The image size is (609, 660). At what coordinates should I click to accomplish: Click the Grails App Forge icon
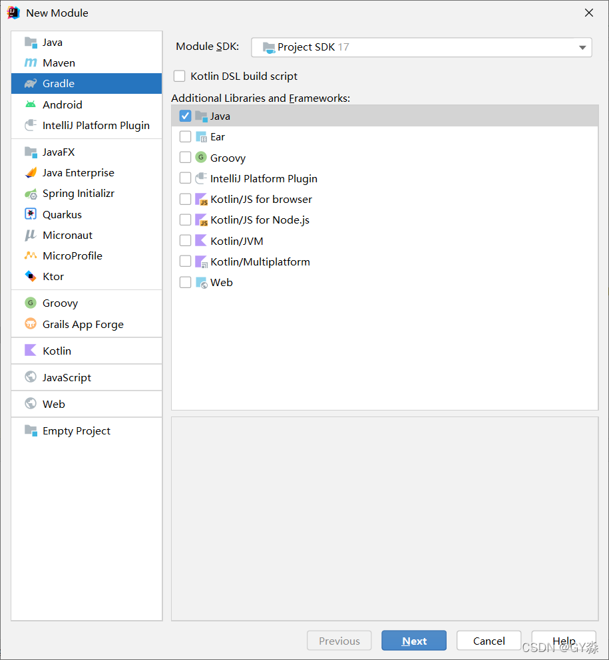coord(31,324)
